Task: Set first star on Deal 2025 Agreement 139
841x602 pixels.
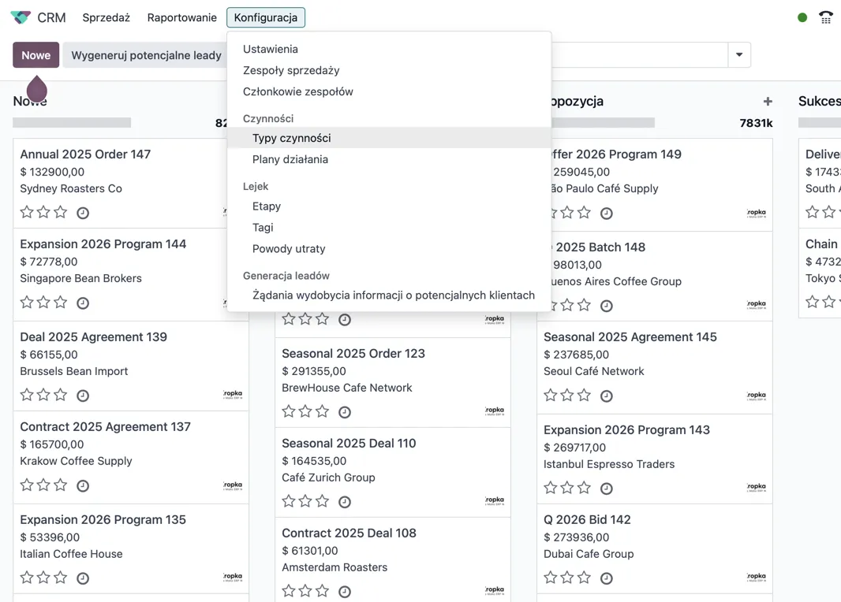Action: 27,395
